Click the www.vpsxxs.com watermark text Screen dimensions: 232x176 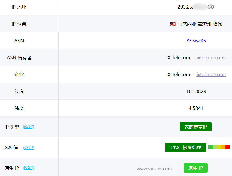tap(154, 169)
